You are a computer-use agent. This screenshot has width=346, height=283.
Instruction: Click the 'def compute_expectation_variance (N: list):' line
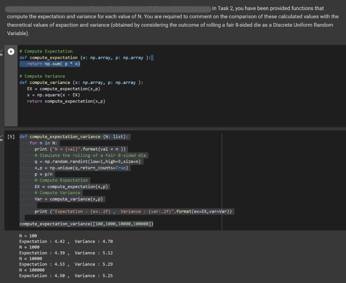(x=74, y=137)
